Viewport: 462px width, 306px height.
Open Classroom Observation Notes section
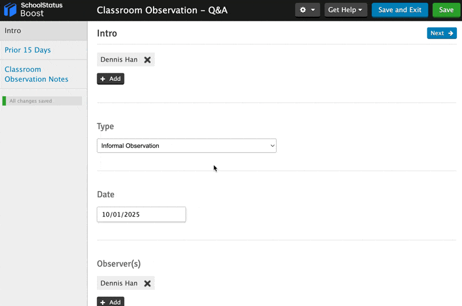click(x=44, y=74)
